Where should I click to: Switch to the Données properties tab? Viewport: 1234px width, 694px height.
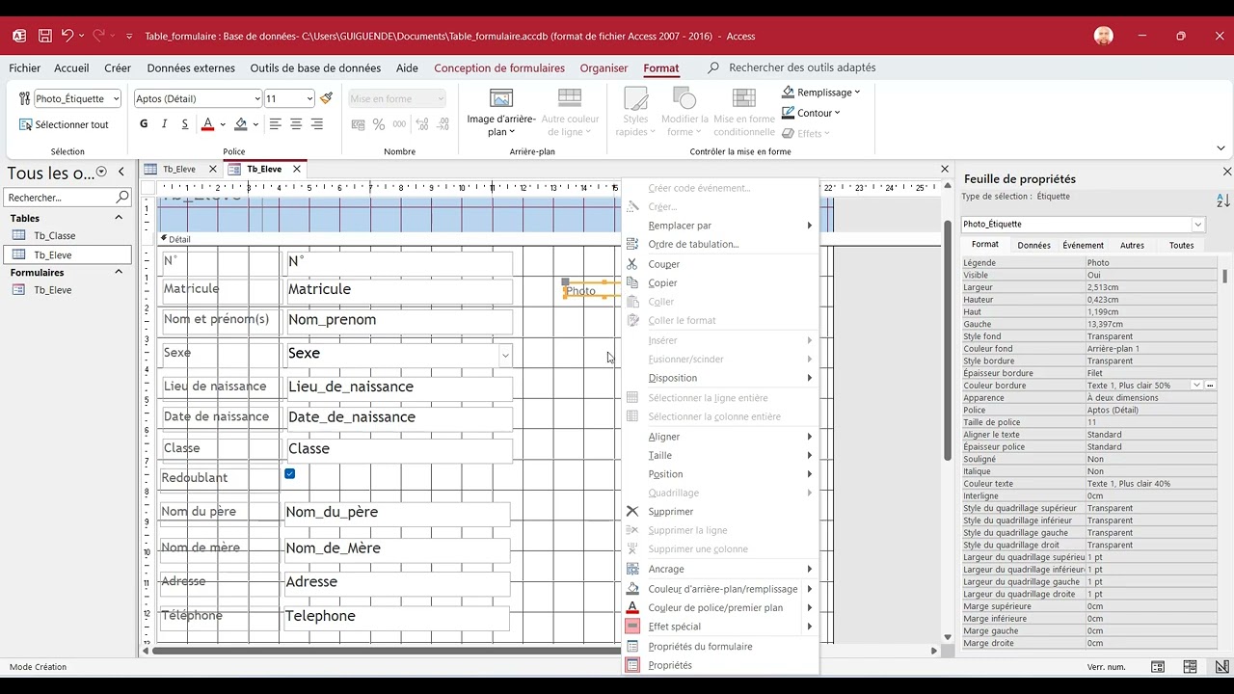click(x=1034, y=246)
